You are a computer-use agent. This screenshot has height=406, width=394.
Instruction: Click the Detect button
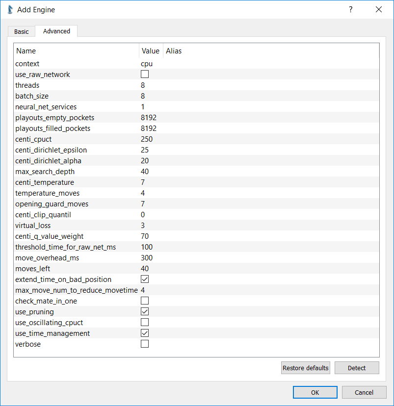(357, 368)
